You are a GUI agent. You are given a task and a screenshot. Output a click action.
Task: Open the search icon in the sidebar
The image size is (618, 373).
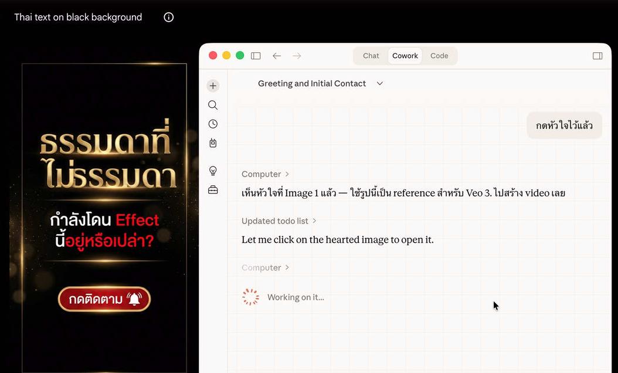[213, 104]
